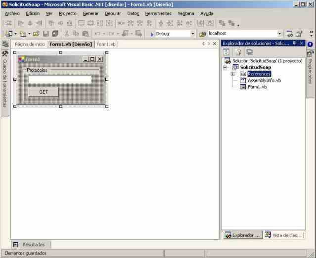The image size is (316, 258).
Task: Open the layout toolbar options arrow
Action: pos(238,25)
